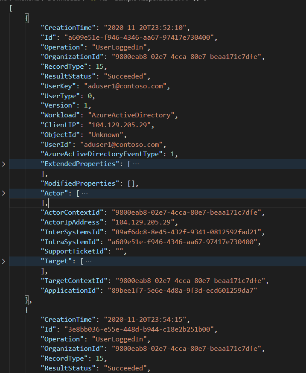Click Workload value "AzureActiveDirectory"
Screen dimensions: 306x373
coord(131,115)
